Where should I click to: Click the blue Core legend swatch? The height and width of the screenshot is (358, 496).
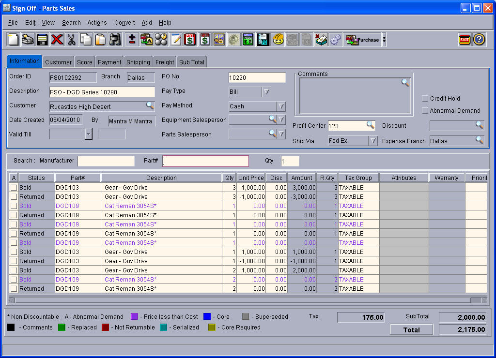[207, 316]
